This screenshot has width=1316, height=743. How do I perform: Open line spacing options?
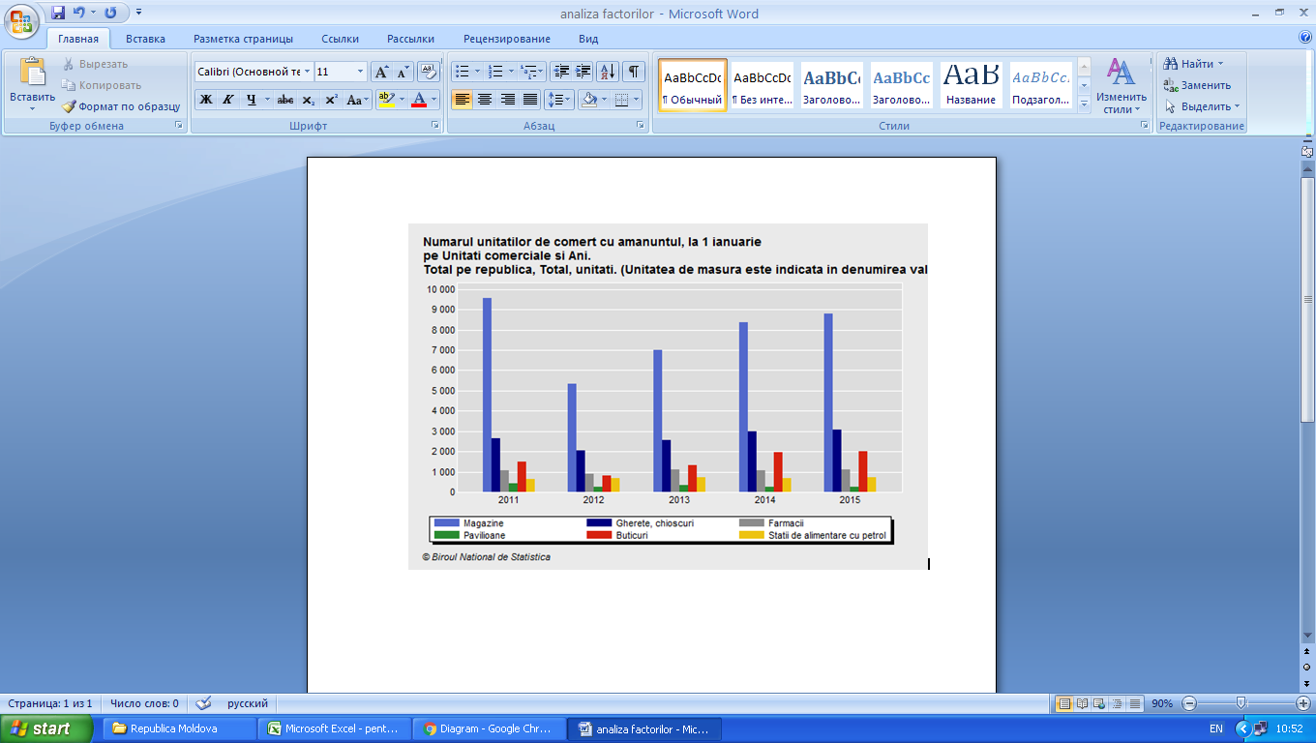[x=559, y=100]
